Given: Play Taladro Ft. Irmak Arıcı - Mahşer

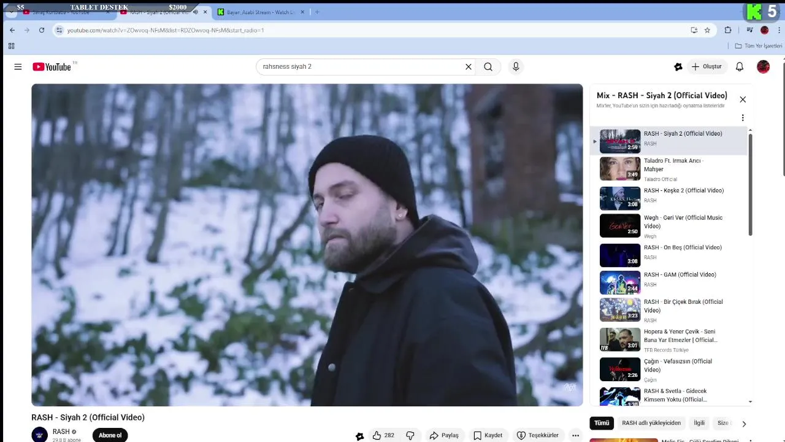Looking at the screenshot, I should (x=669, y=169).
